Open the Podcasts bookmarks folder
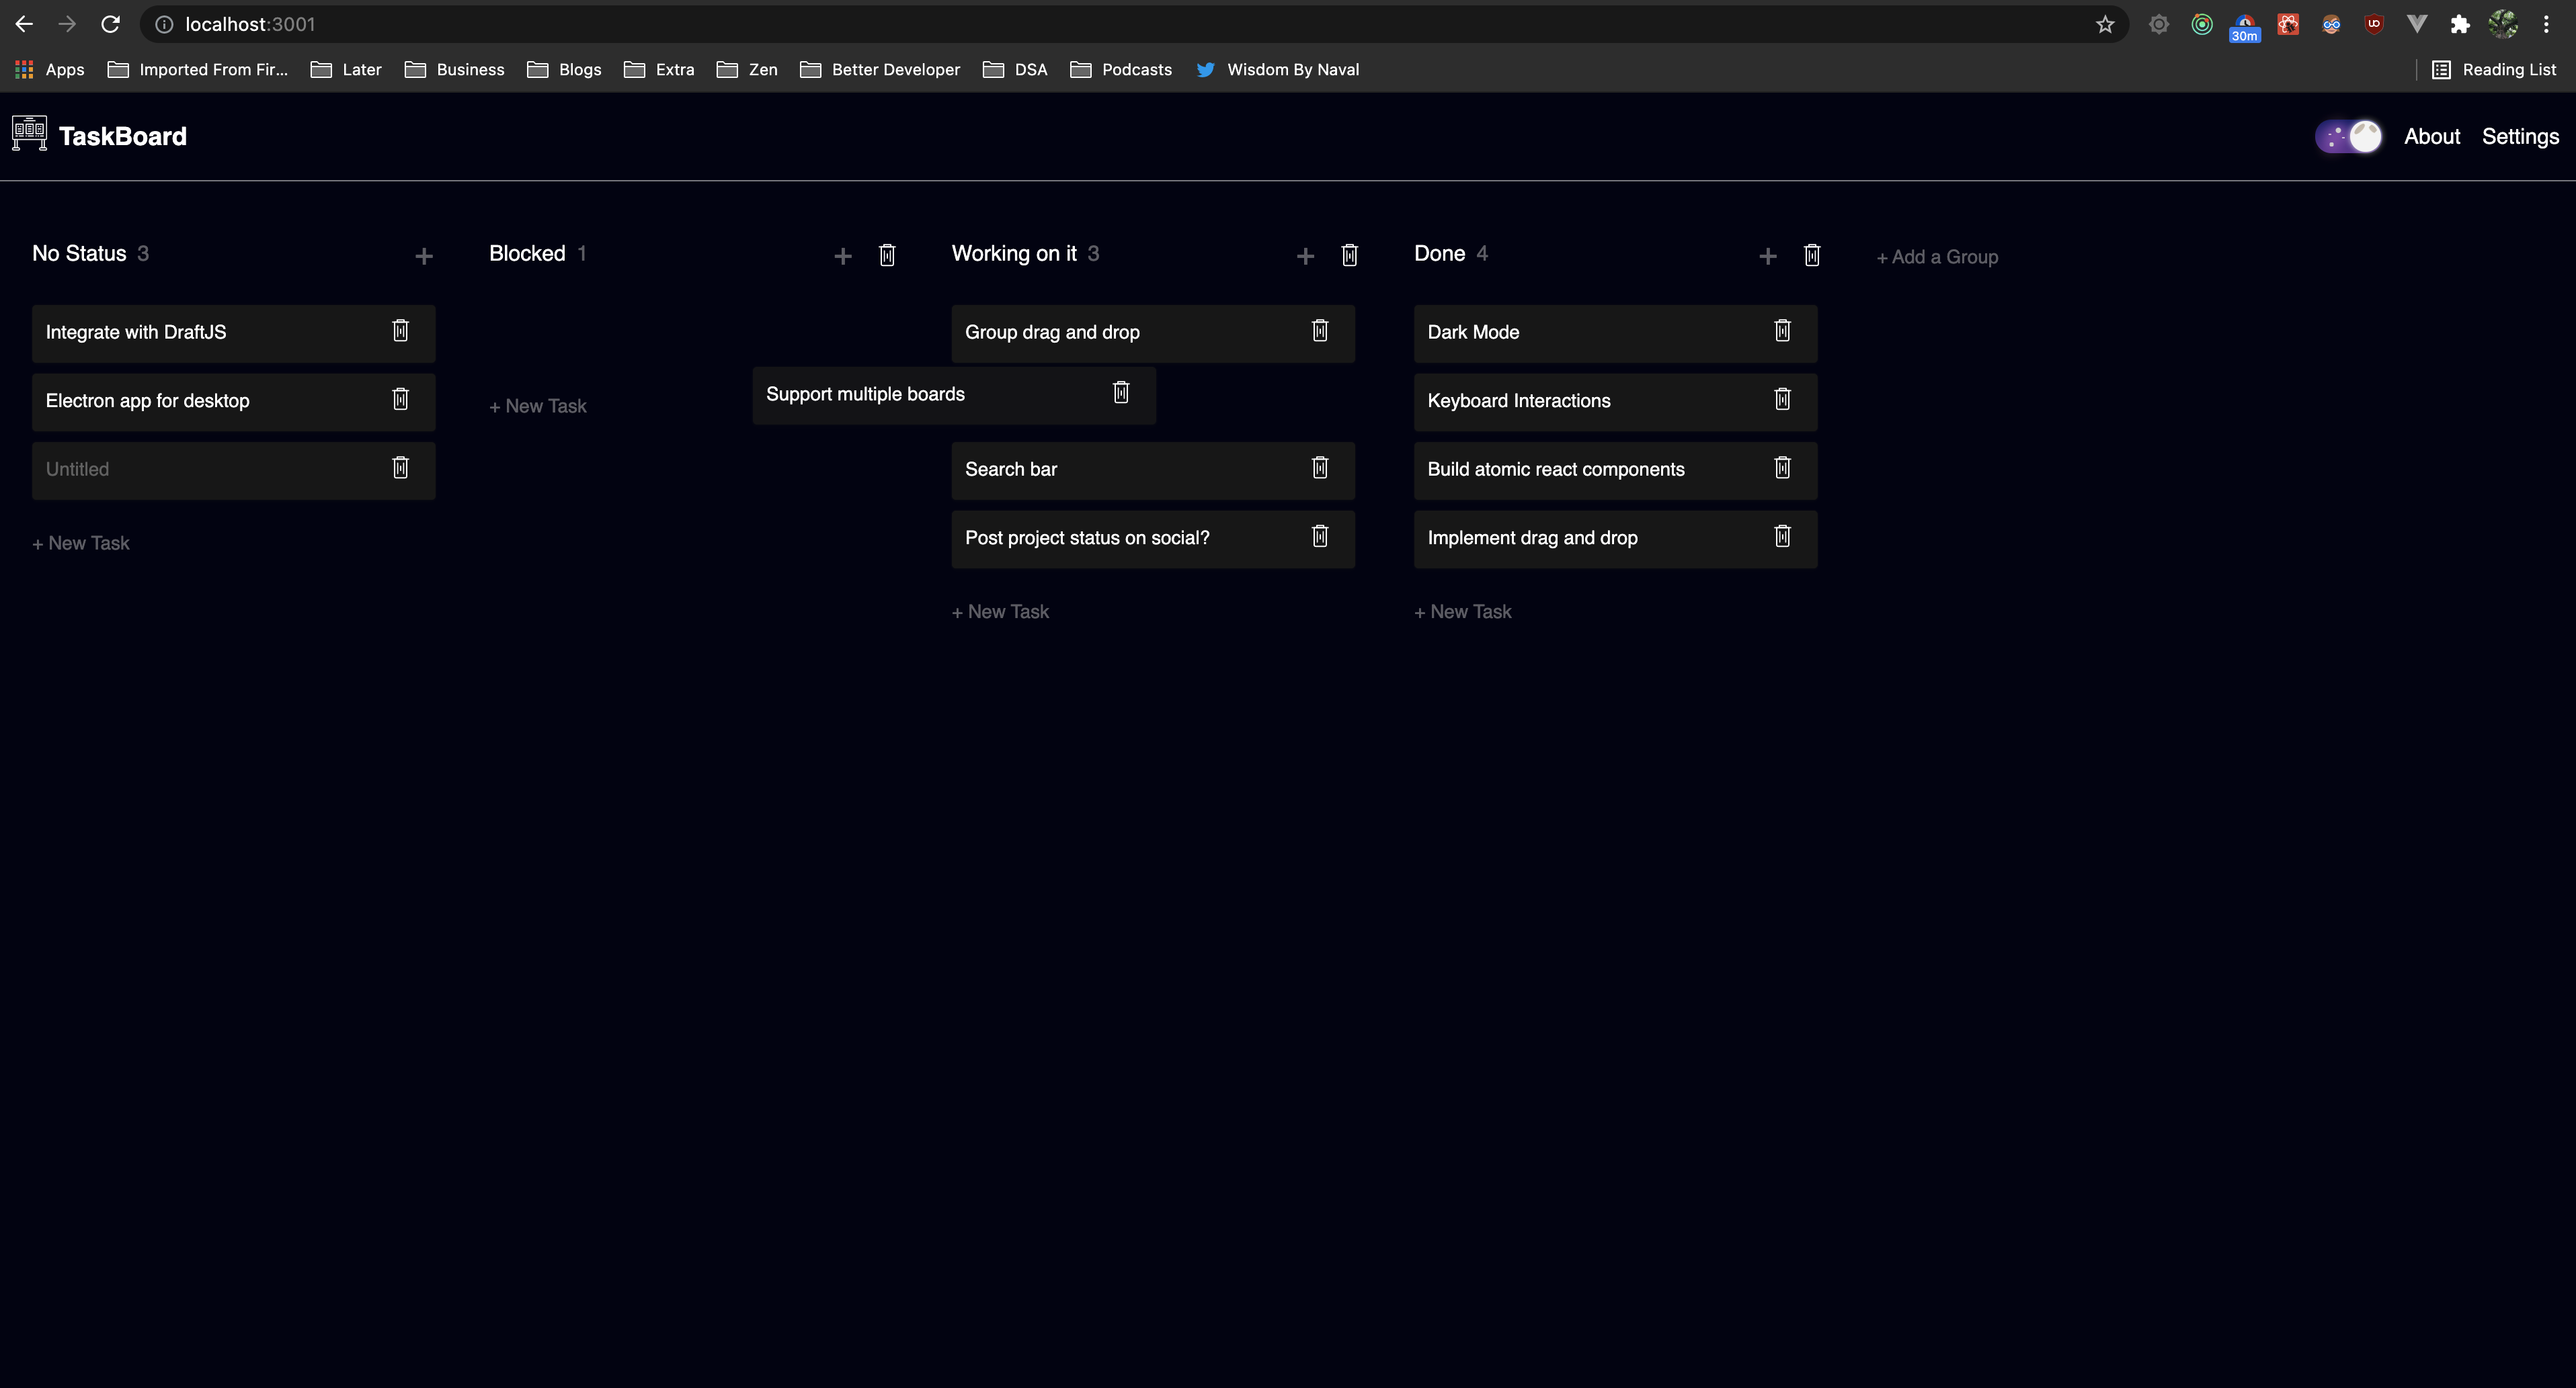 coord(1121,69)
